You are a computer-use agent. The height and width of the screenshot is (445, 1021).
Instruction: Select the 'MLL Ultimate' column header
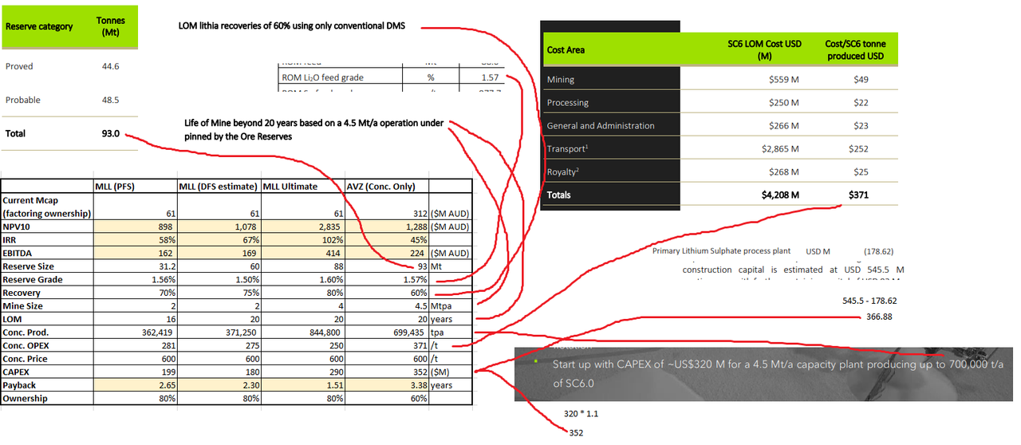point(290,187)
